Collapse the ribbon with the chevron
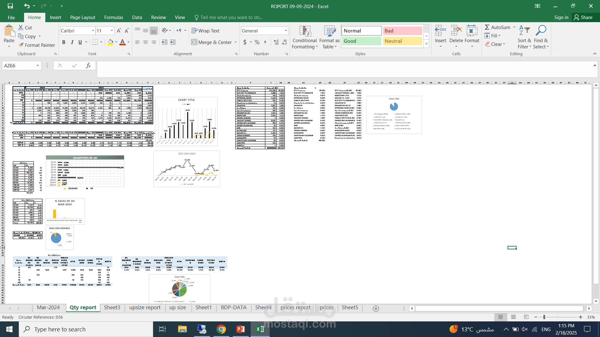 tap(595, 54)
